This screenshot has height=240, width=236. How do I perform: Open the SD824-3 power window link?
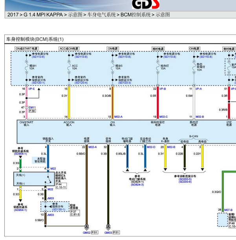coord(137,185)
